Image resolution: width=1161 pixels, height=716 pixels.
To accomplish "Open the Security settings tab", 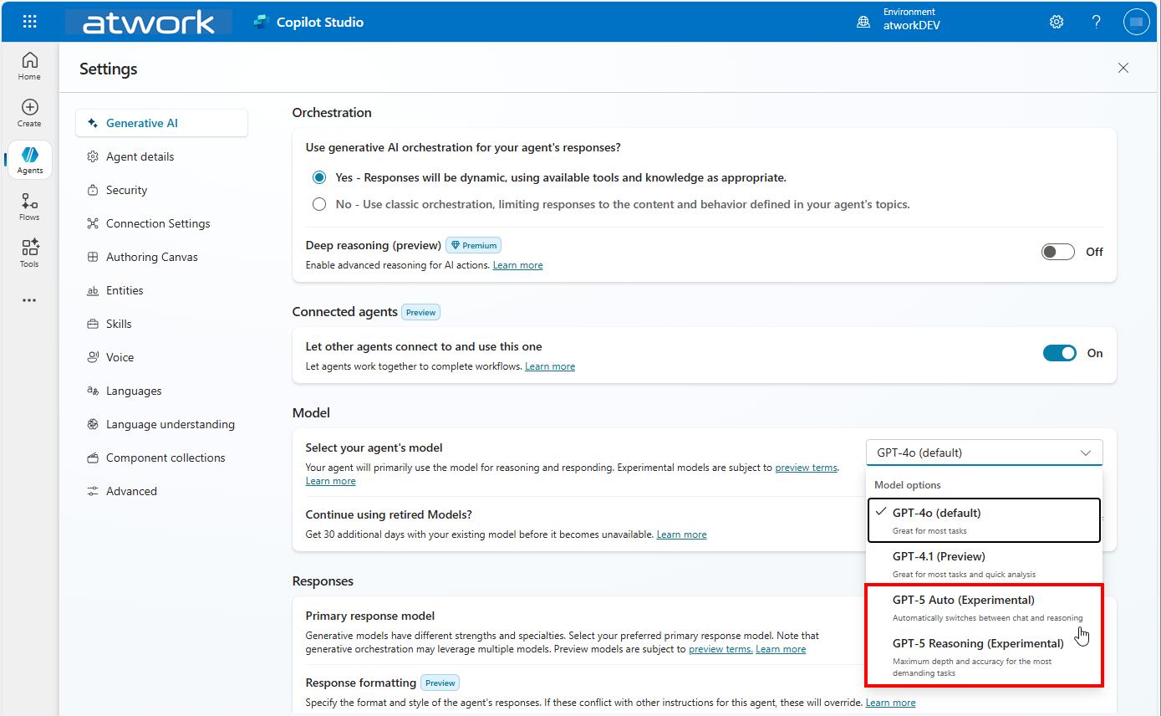I will point(126,190).
